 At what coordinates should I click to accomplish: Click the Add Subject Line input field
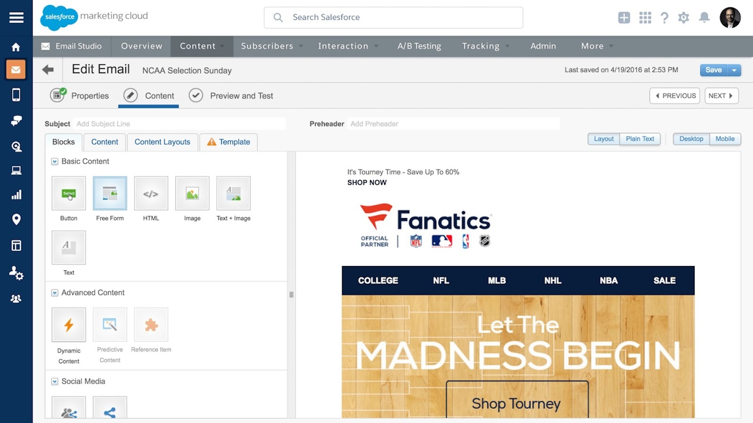coord(179,124)
